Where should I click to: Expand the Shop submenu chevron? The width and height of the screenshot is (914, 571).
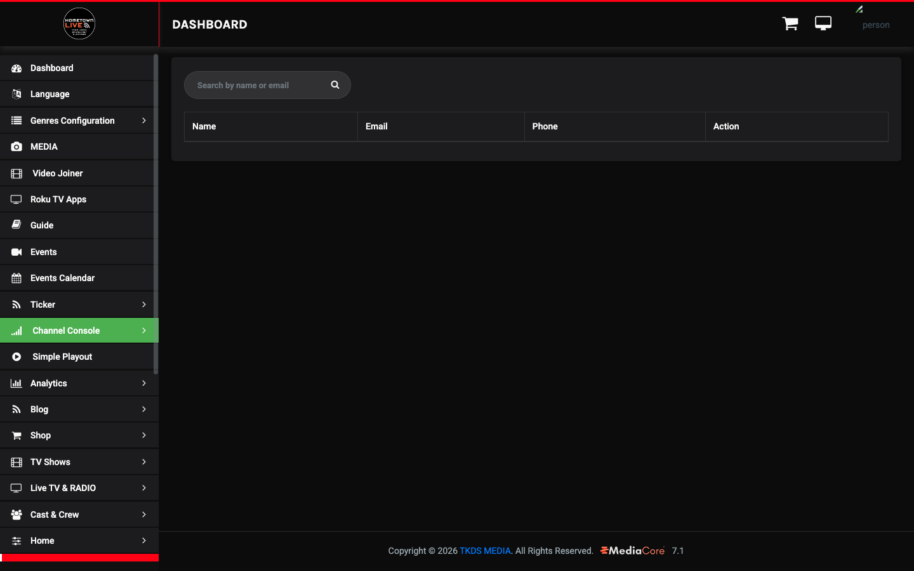pyautogui.click(x=144, y=435)
